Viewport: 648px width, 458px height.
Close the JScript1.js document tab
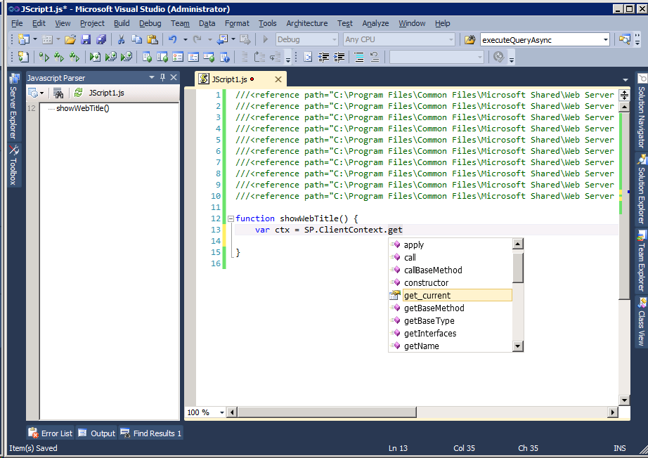point(278,79)
